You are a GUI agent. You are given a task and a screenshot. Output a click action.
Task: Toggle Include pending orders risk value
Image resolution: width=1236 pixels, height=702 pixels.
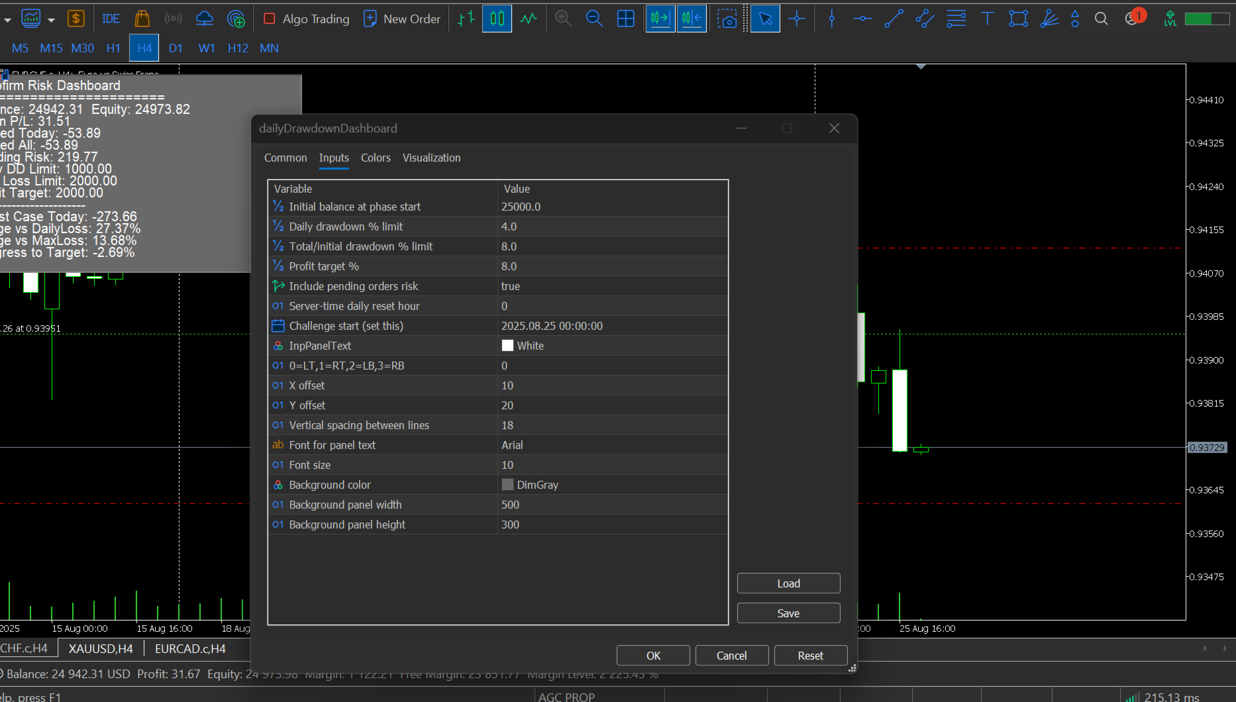[613, 286]
